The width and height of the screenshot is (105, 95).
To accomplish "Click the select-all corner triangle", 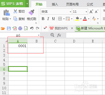I will pos(7,41).
